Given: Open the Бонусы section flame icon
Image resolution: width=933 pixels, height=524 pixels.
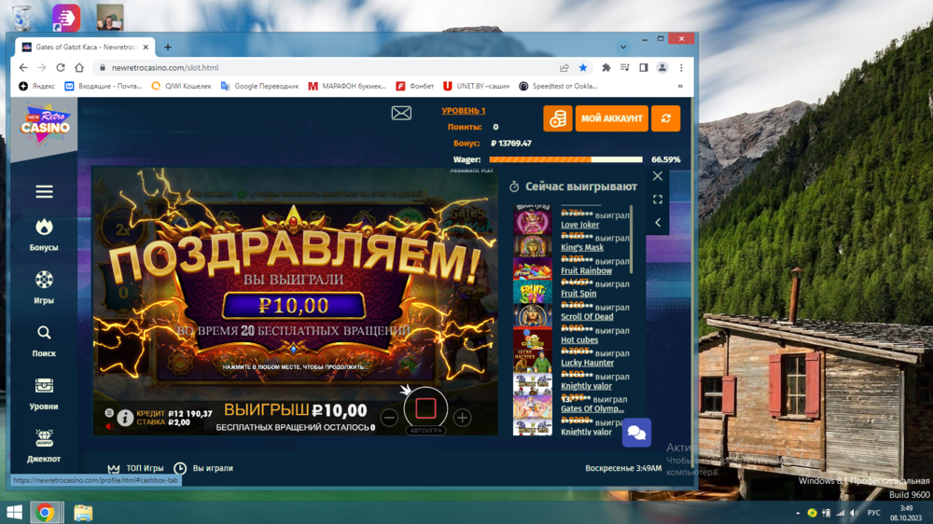Looking at the screenshot, I should (44, 228).
